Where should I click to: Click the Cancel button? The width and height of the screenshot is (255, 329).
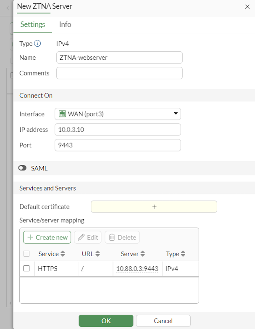pyautogui.click(x=163, y=321)
